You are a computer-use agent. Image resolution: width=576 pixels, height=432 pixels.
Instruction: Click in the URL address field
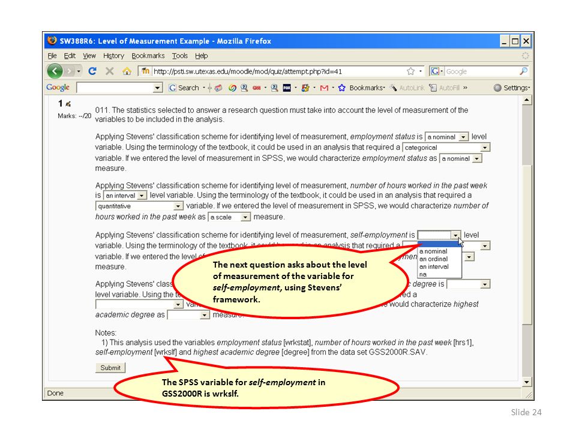coord(279,71)
